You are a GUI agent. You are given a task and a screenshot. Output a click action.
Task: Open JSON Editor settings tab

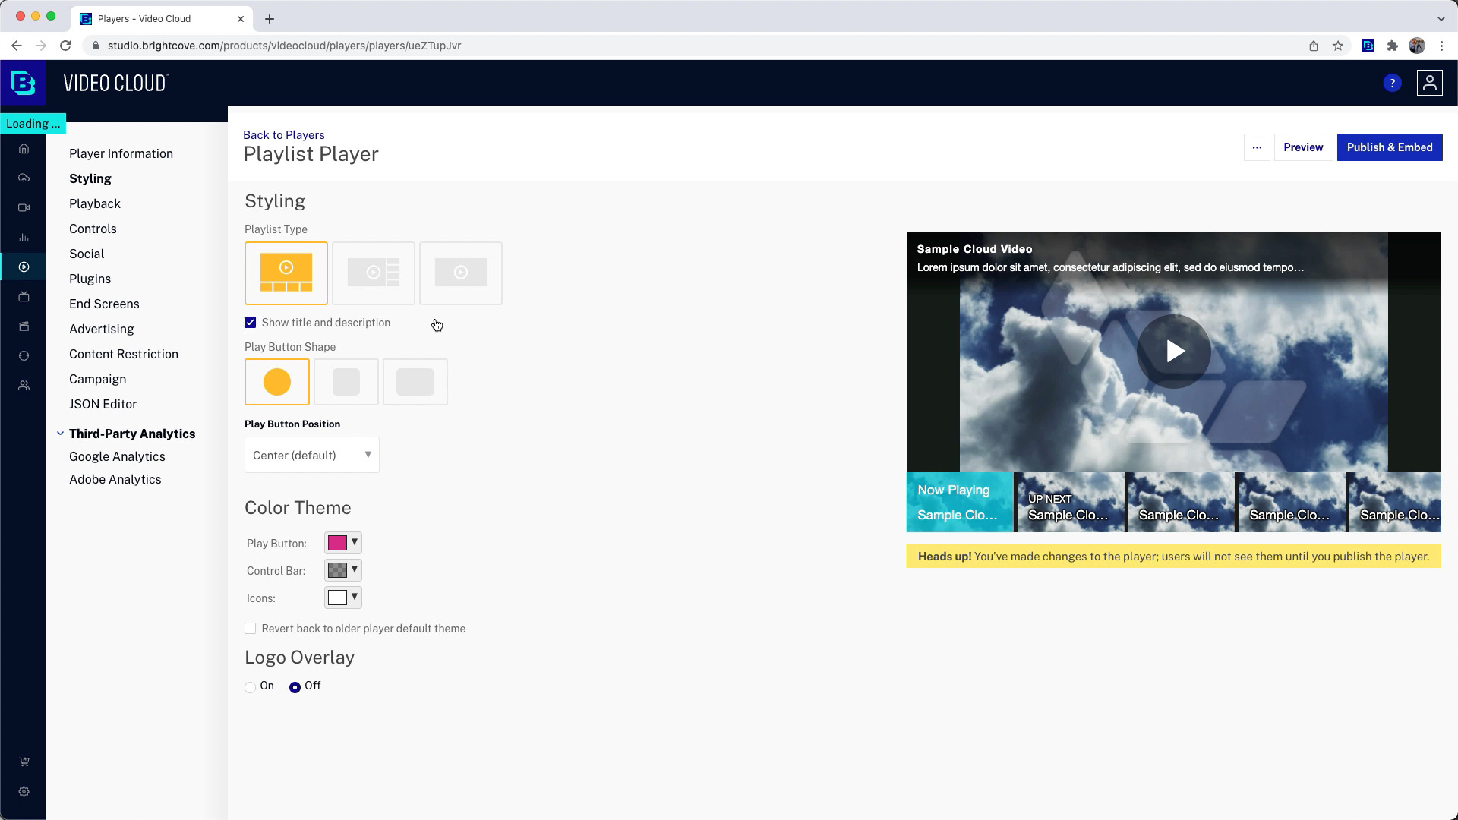103,403
